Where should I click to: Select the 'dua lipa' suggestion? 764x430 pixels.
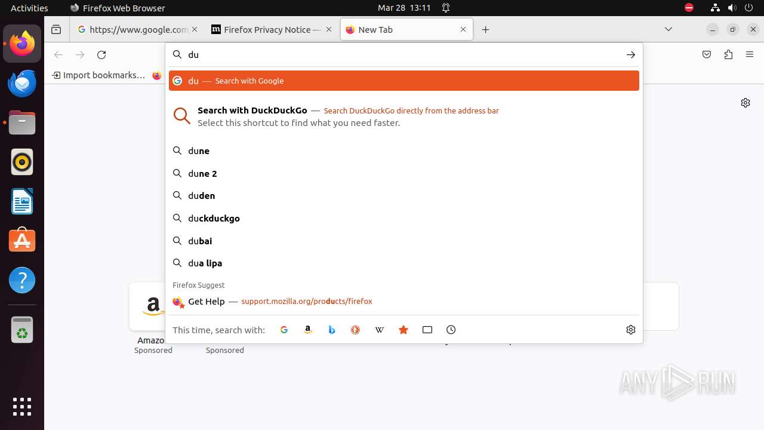[404, 263]
